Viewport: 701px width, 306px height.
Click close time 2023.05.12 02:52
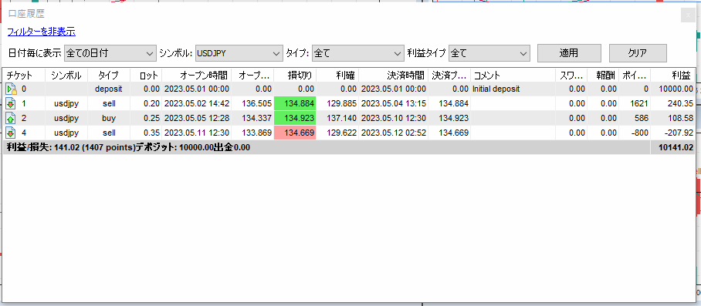tap(394, 133)
